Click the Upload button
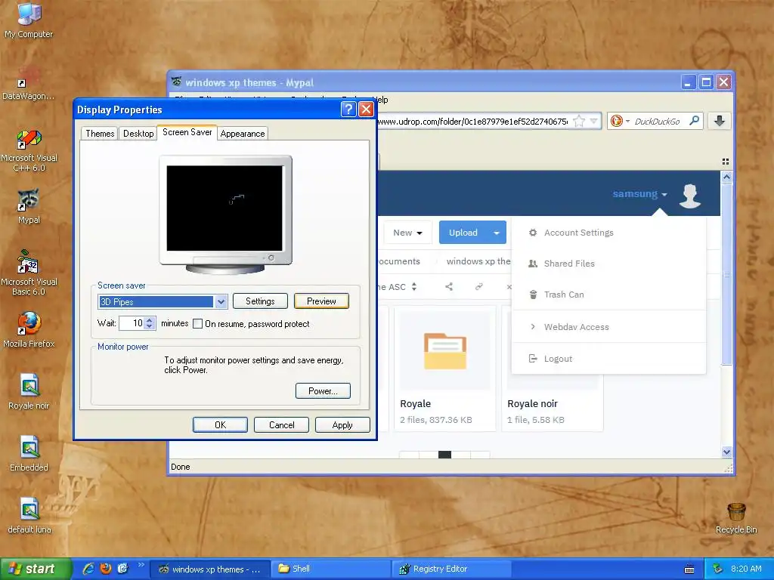 [463, 233]
